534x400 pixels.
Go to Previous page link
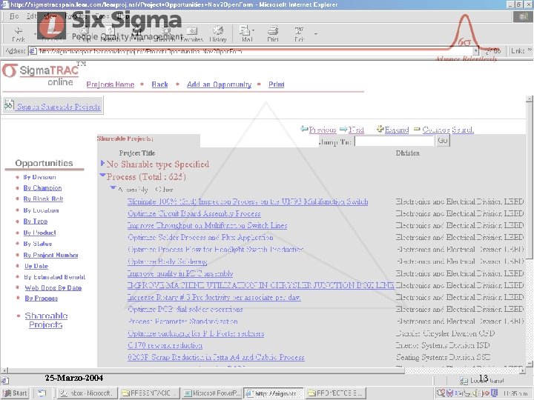323,130
